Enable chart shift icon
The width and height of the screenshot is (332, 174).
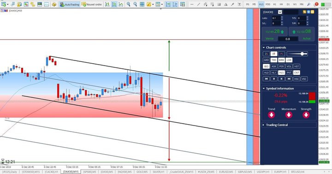(175, 4)
